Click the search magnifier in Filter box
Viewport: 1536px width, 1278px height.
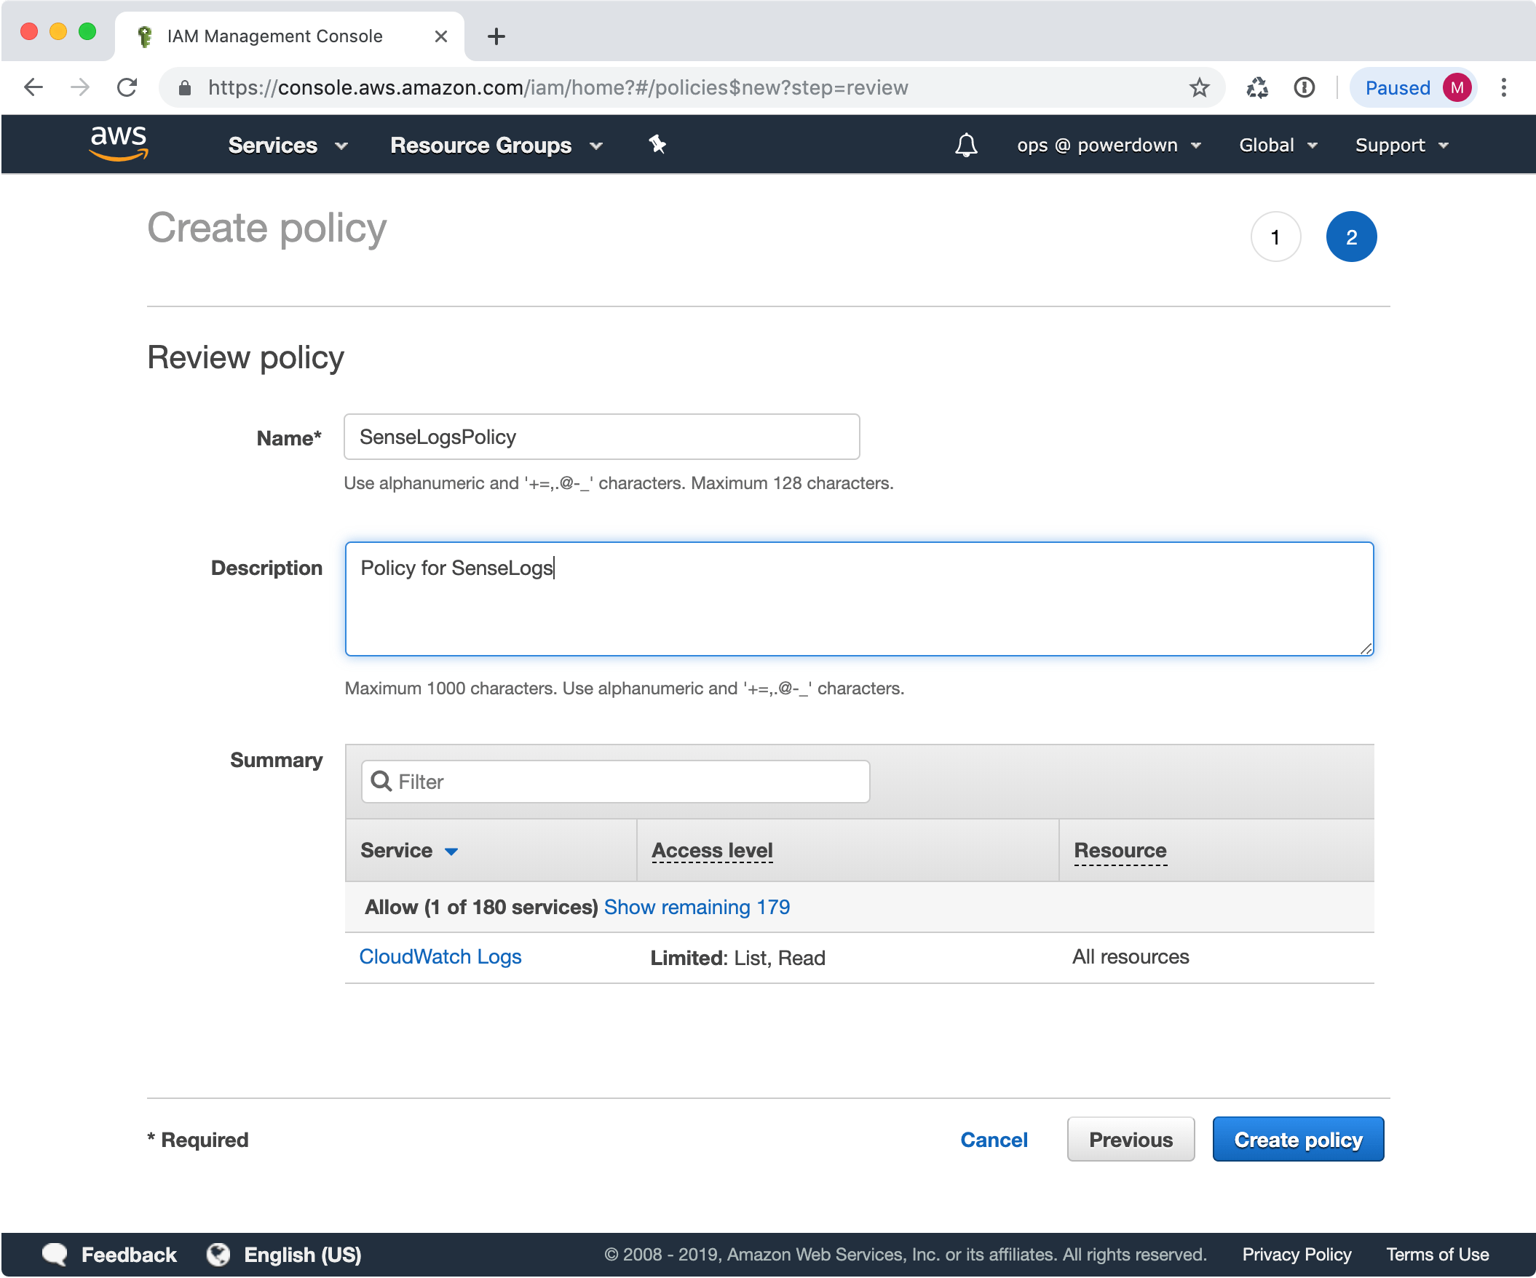coord(381,782)
